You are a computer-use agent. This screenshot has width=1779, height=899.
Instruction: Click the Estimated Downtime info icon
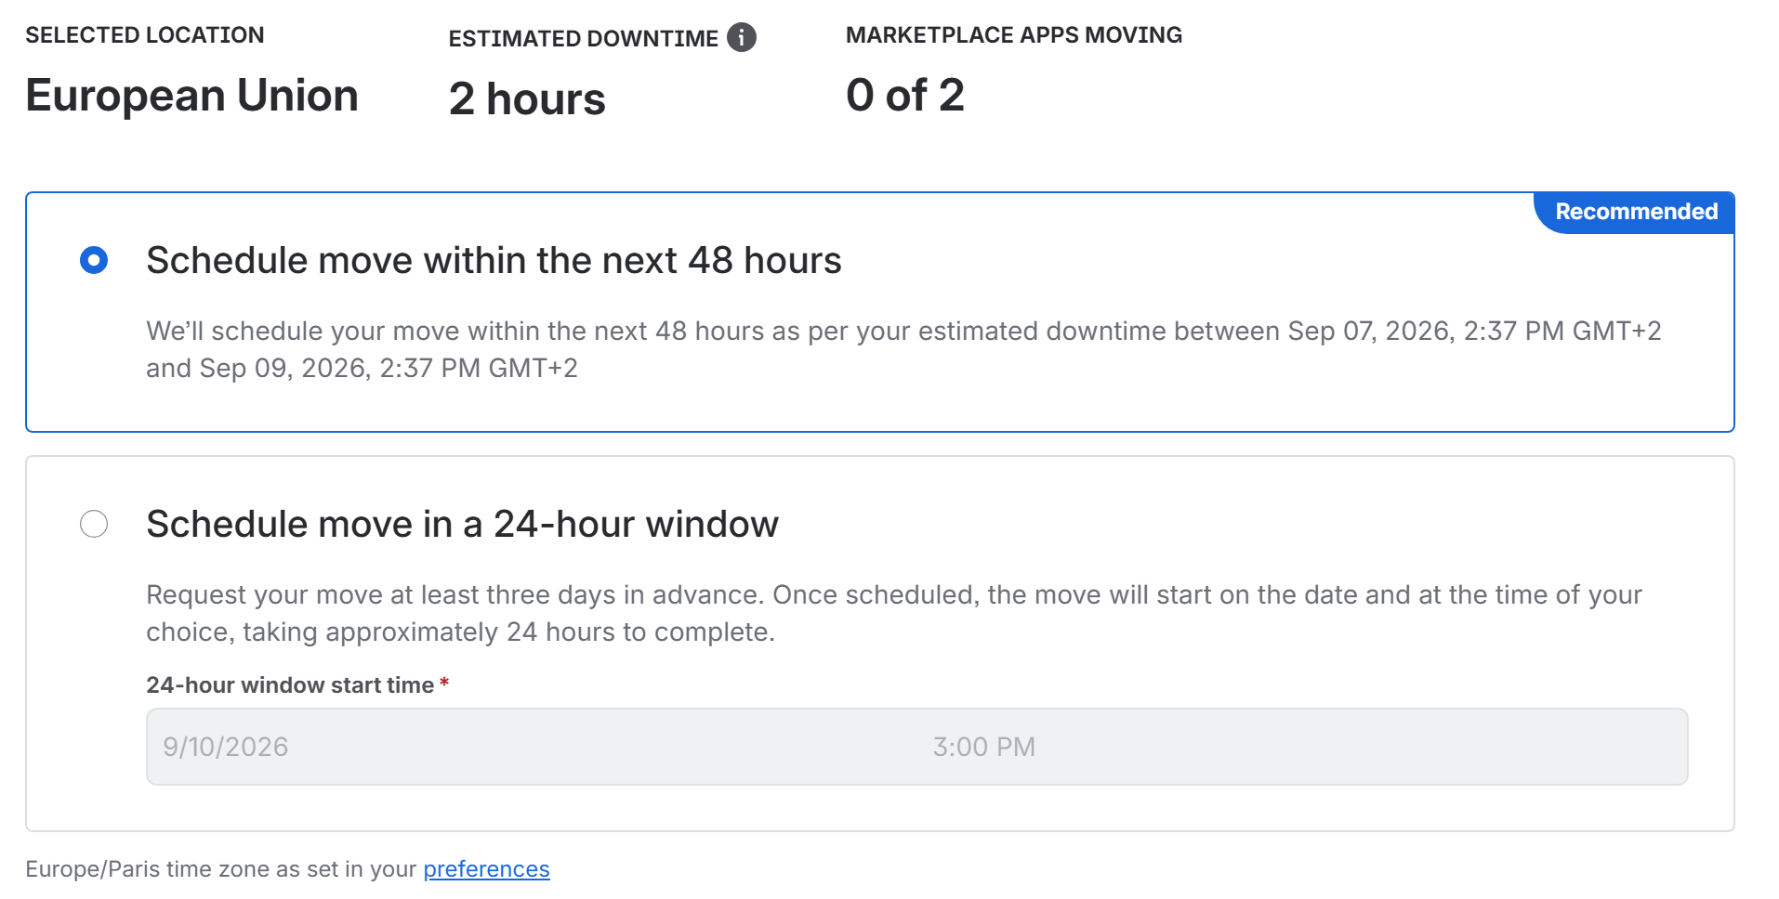tap(741, 38)
